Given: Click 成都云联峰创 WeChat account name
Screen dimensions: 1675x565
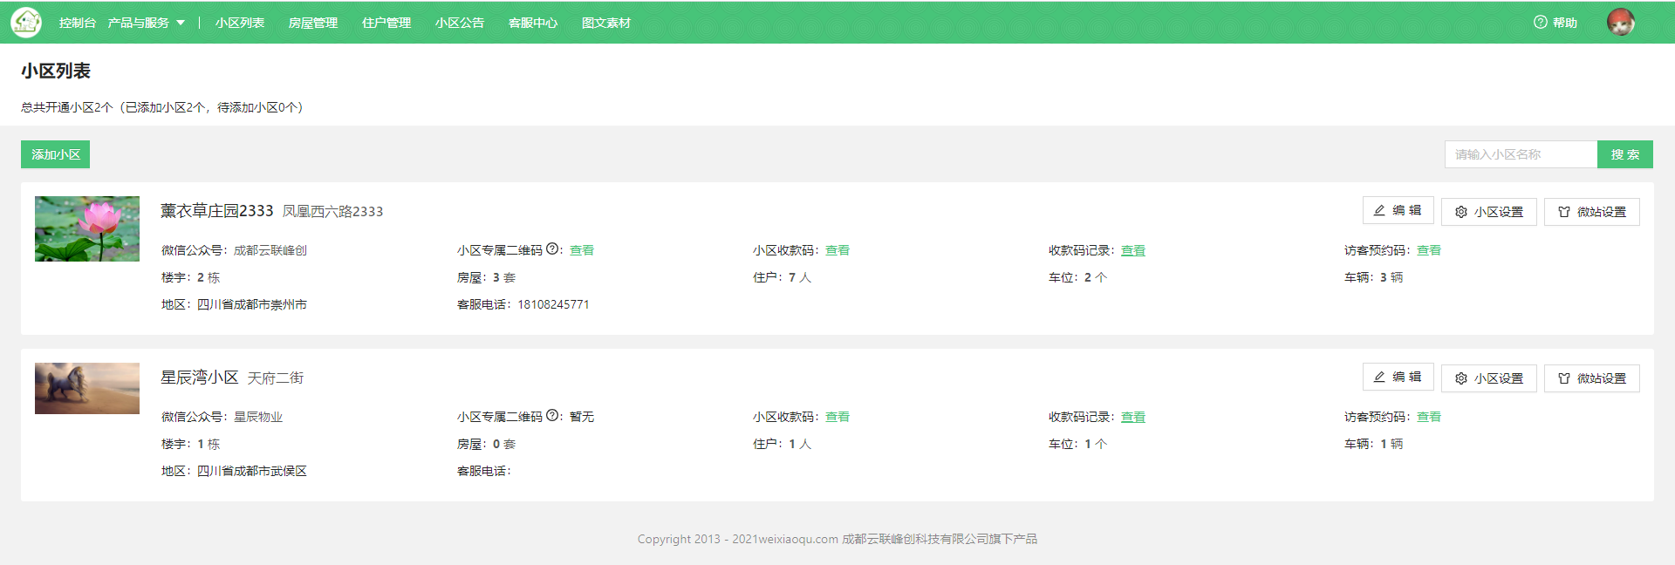Looking at the screenshot, I should (x=270, y=250).
